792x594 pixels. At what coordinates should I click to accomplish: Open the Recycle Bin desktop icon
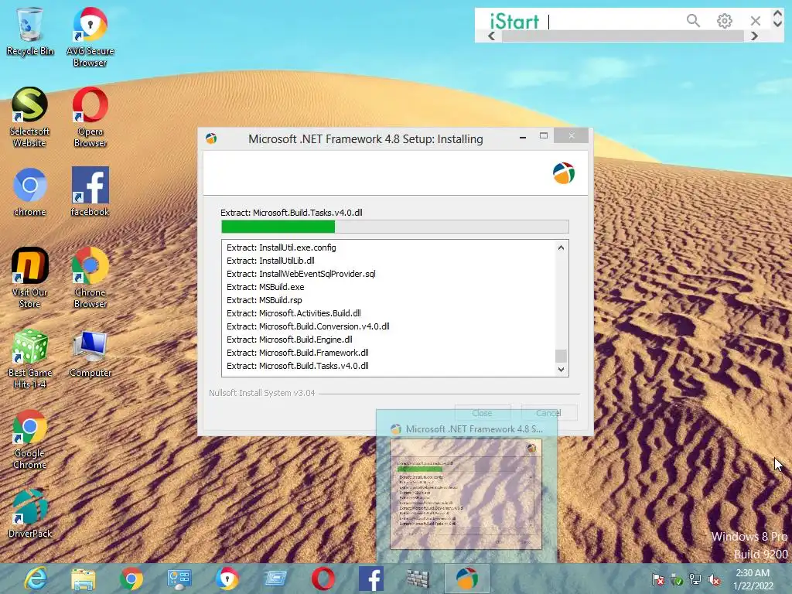[30, 31]
